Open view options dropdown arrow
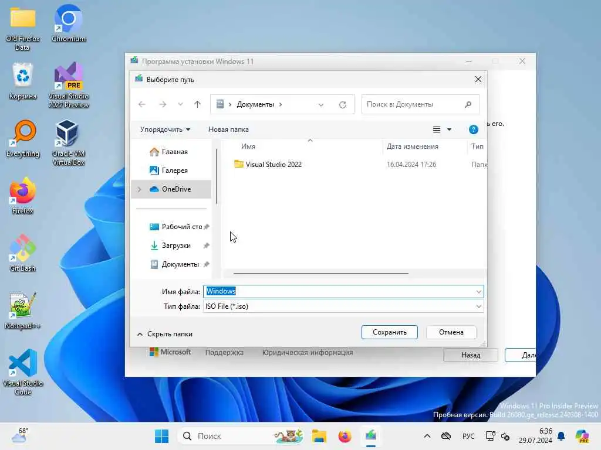Image resolution: width=601 pixels, height=450 pixels. pos(449,129)
